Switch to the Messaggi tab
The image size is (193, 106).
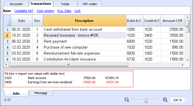(x=41, y=93)
